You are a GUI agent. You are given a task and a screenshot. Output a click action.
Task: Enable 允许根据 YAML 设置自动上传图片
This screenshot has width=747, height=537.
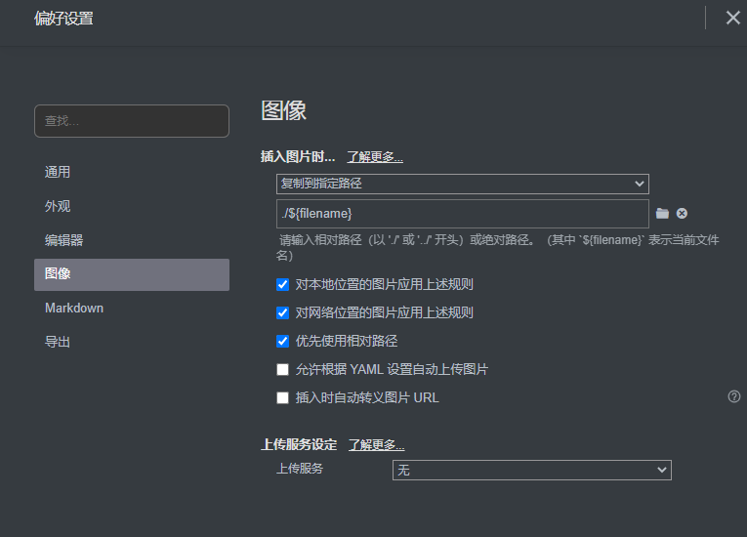click(x=283, y=370)
